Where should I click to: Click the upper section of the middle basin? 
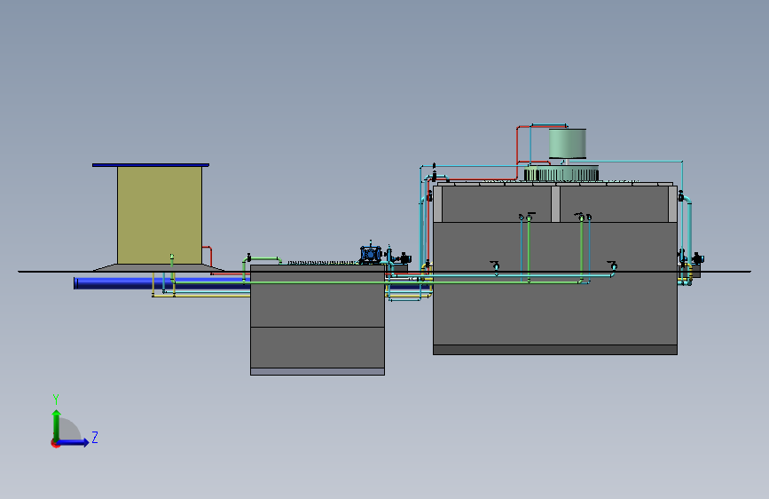(x=318, y=297)
